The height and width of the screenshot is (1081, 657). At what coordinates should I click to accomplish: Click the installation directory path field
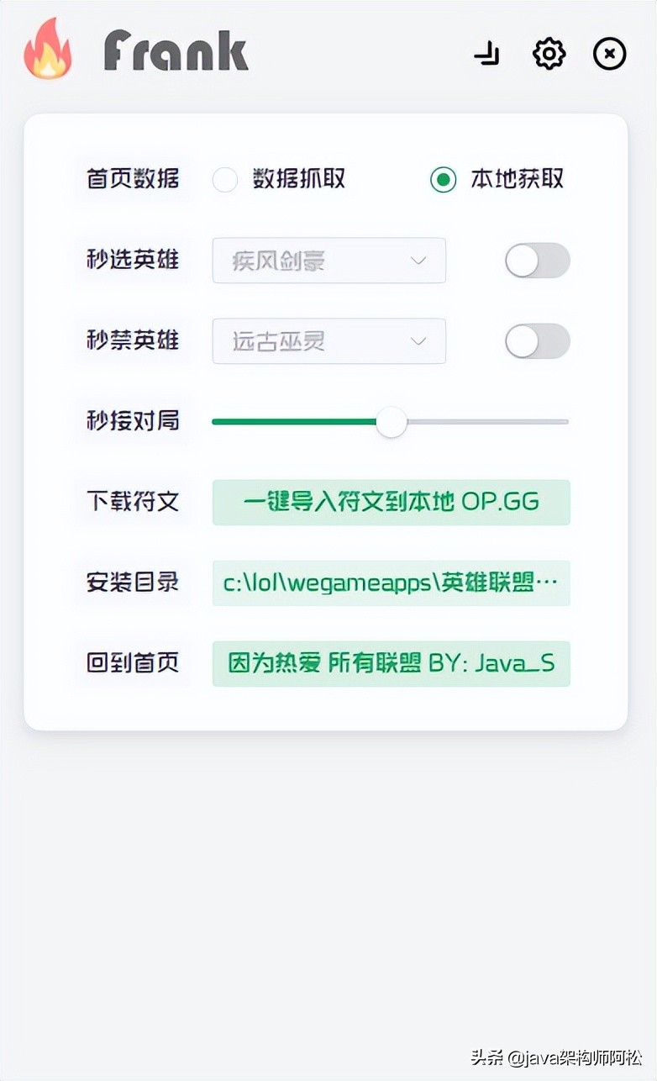(x=392, y=582)
